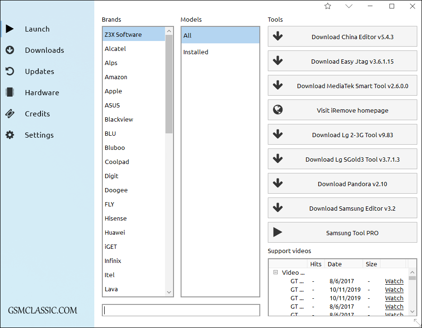422x328 pixels.
Task: Click Brands list scroll down arrow
Action: point(169,292)
